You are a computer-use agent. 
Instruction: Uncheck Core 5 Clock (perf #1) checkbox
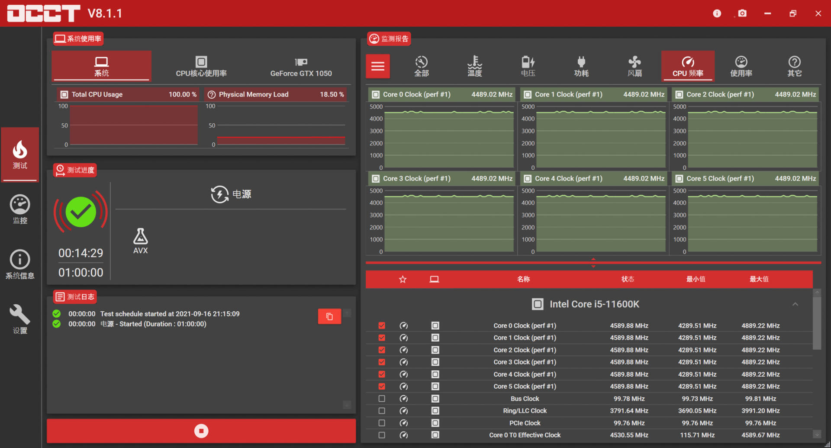382,386
